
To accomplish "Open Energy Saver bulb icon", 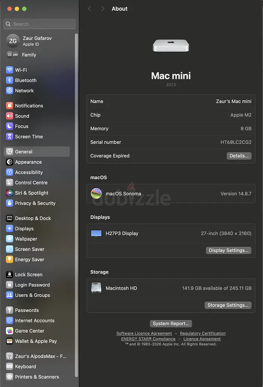I will 9,260.
